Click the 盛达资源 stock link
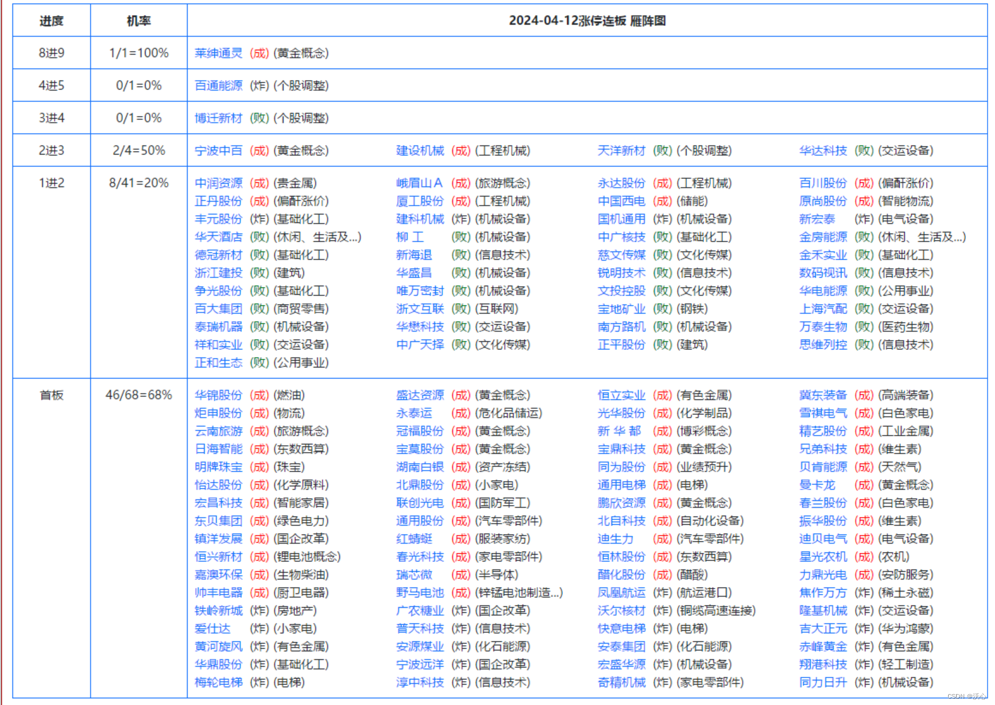 pos(420,395)
